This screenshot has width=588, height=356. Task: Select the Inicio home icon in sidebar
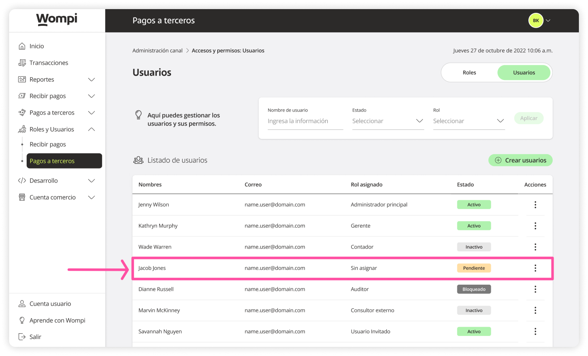[23, 46]
